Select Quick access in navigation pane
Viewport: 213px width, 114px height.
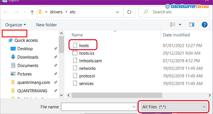(26, 40)
